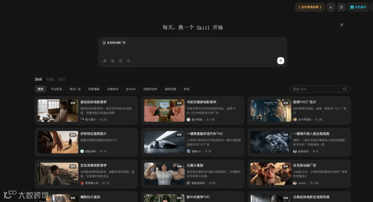Click author avatar on 韦斯安德森电影美学 card
This screenshot has width=373, height=202.
pyautogui.click(x=189, y=120)
